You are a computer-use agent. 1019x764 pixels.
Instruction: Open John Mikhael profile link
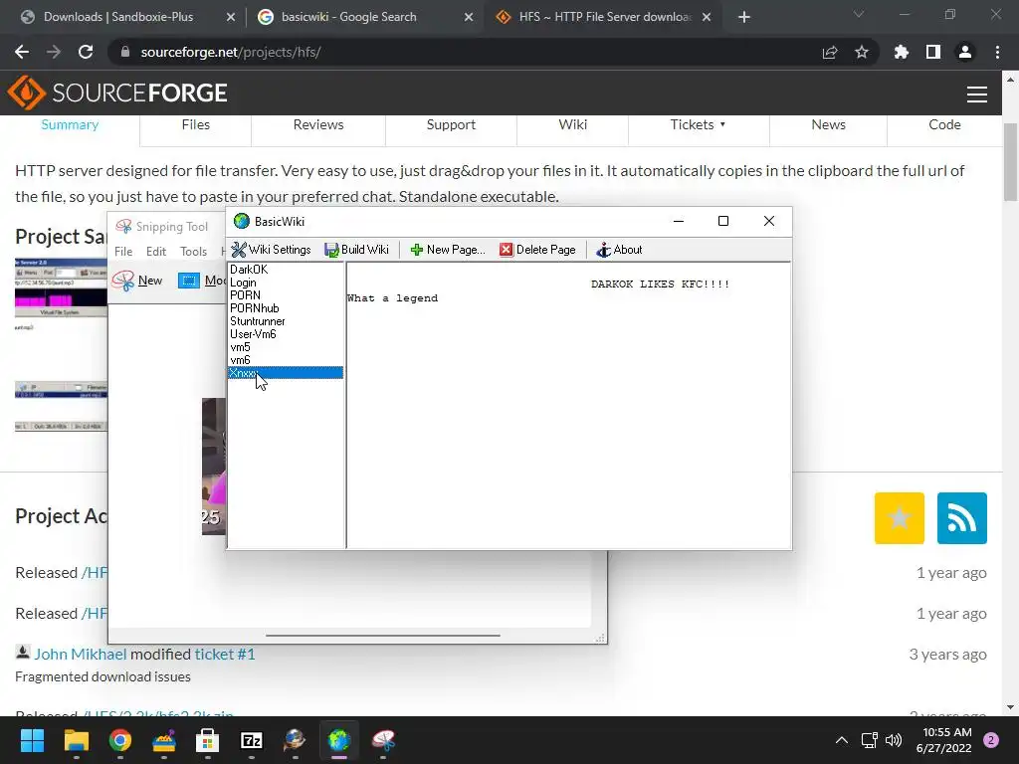pos(80,655)
